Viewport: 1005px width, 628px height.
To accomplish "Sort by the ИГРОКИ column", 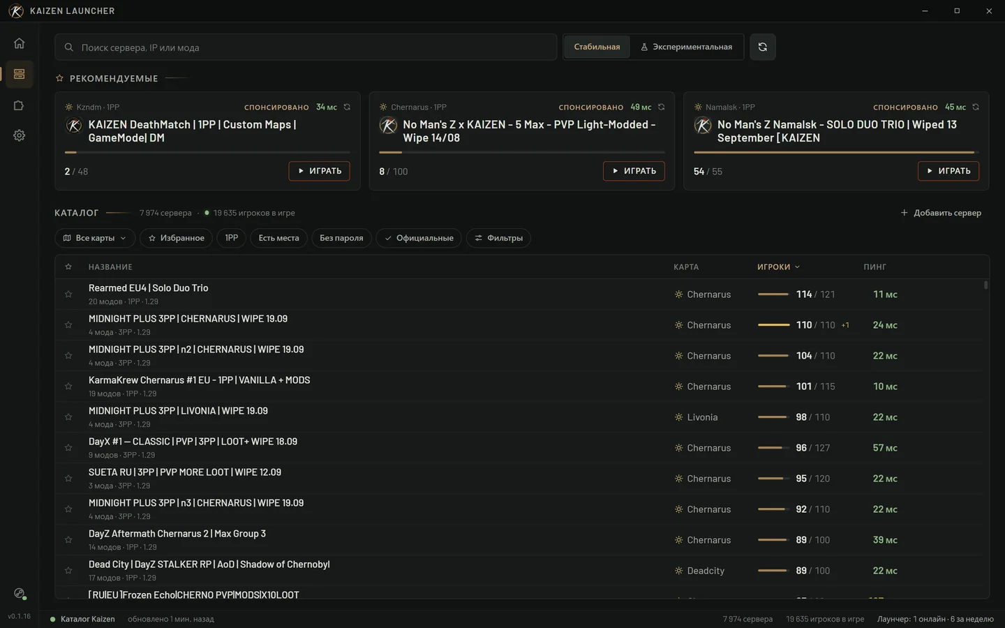I will point(778,267).
